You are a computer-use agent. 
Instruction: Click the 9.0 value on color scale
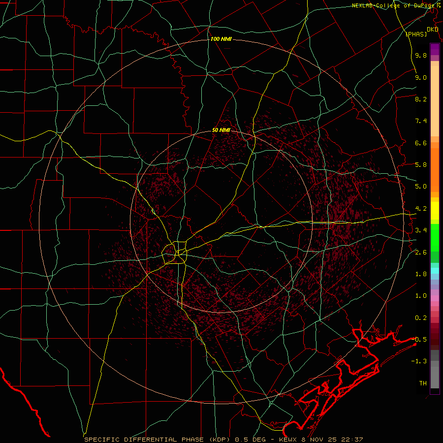point(421,77)
